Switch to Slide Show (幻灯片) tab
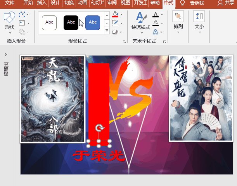Image resolution: width=237 pixels, height=186 pixels. pos(97,3)
